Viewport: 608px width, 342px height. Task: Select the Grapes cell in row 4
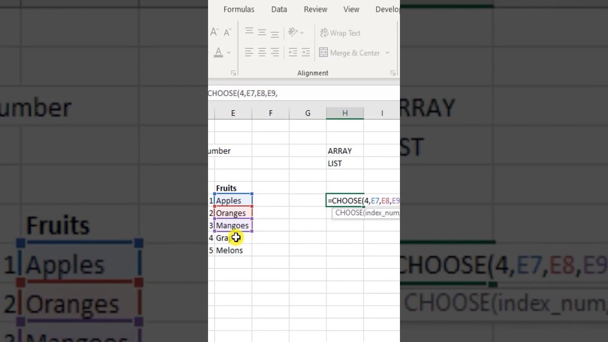pos(233,237)
